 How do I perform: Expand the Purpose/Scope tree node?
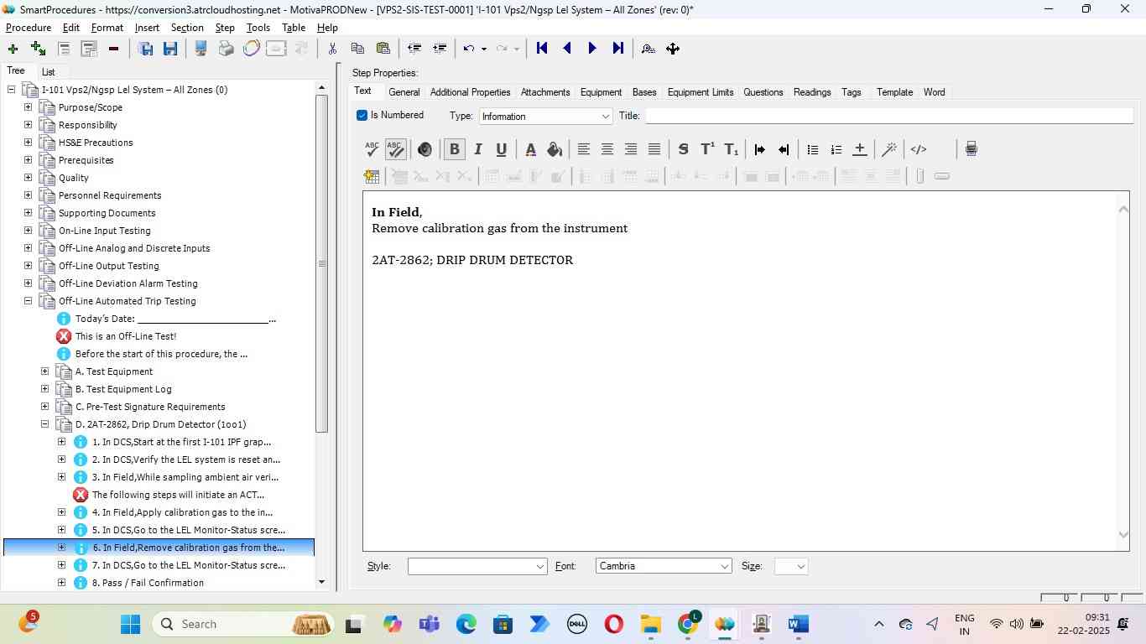pyautogui.click(x=29, y=107)
